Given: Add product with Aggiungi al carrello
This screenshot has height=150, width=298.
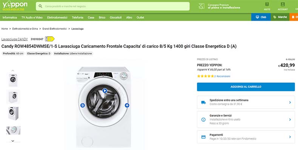Looking at the screenshot, I should click(246, 87).
